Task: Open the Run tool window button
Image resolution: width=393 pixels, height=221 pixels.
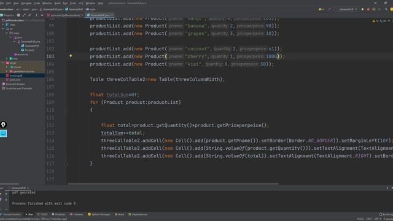Action: coord(29,214)
